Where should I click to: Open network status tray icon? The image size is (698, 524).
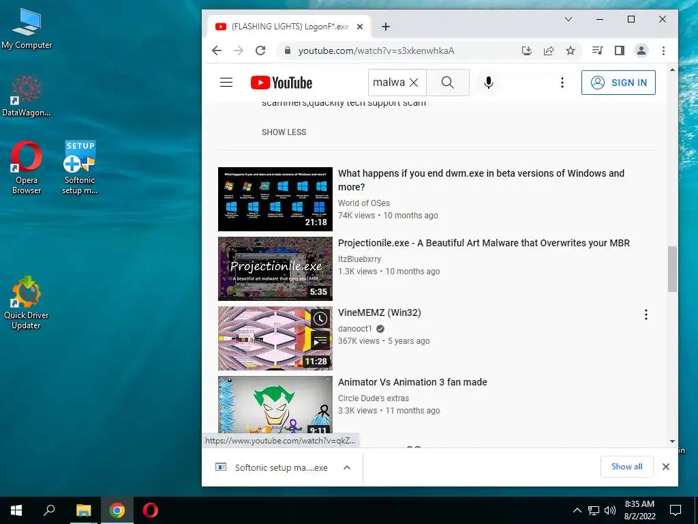tap(594, 510)
